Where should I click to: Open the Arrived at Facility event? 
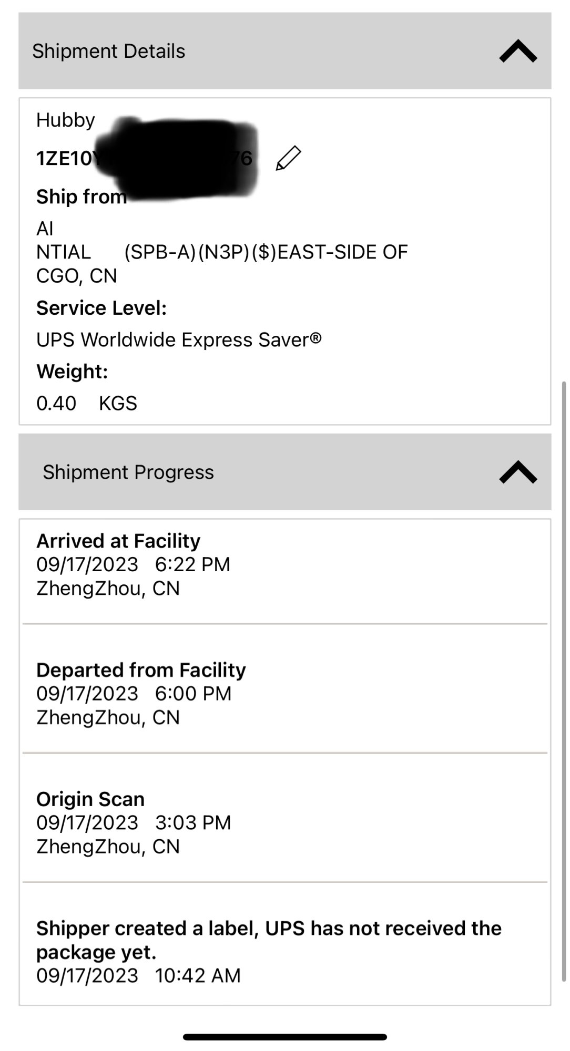coord(118,541)
